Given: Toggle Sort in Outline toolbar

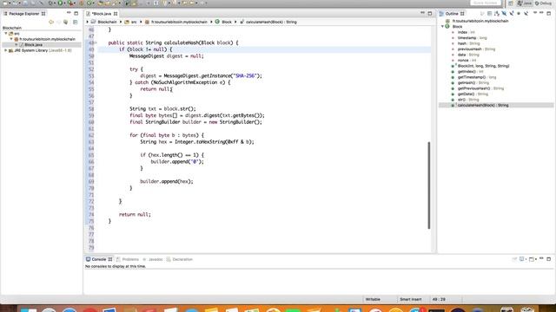Looking at the screenshot, I should (x=497, y=14).
